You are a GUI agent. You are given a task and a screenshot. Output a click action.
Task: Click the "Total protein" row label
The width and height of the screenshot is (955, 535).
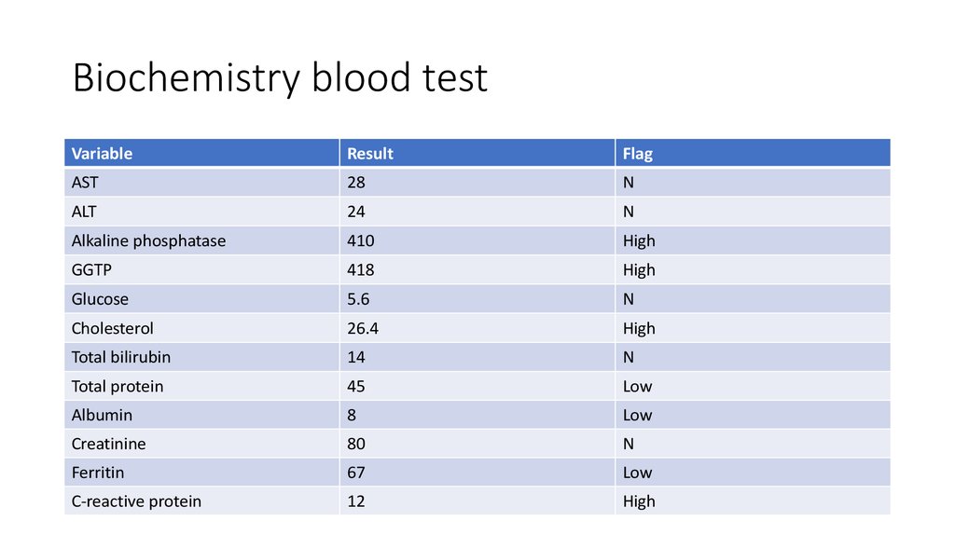[x=118, y=386]
